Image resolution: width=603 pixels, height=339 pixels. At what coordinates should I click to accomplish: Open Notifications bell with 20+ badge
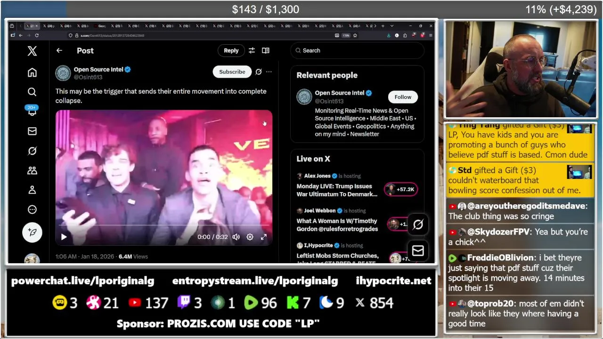click(32, 111)
